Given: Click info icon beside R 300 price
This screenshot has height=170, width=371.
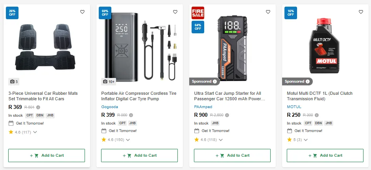Looking at the screenshot, I should 317,115.
